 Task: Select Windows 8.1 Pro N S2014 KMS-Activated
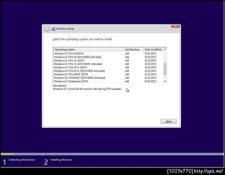[x=108, y=57]
